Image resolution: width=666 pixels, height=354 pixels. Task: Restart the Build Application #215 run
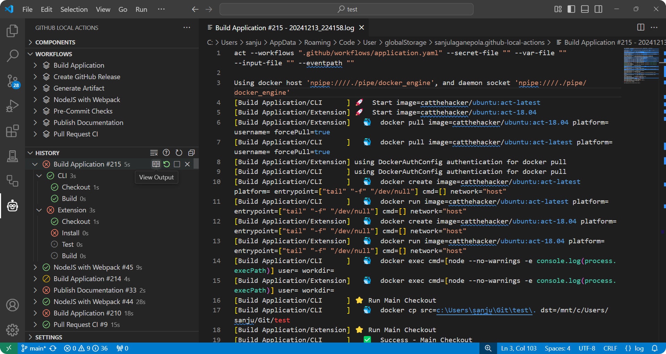pos(166,164)
